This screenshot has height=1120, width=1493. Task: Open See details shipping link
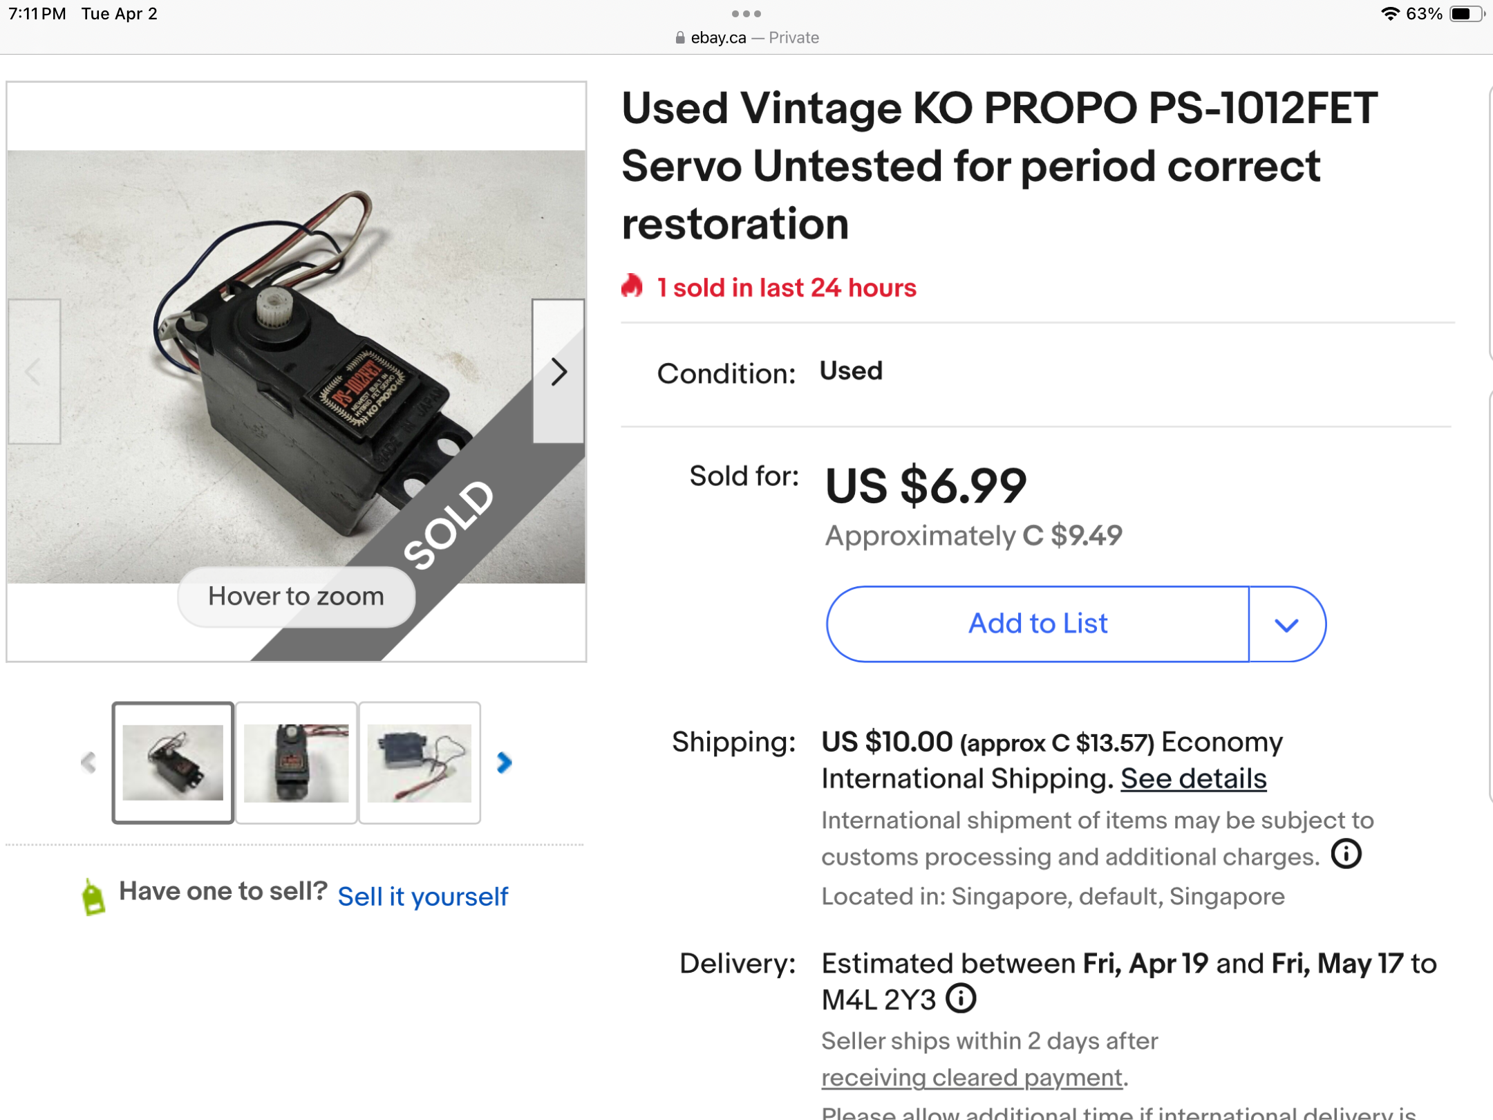(x=1194, y=779)
